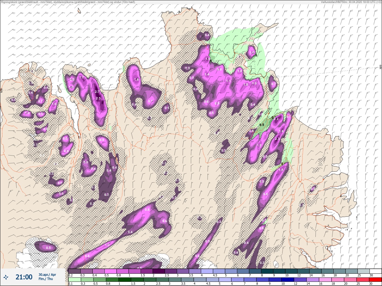Pick the pale green first swatch of lower legend
Image resolution: width=382 pixels, height=286 pixels.
[x=74, y=280]
